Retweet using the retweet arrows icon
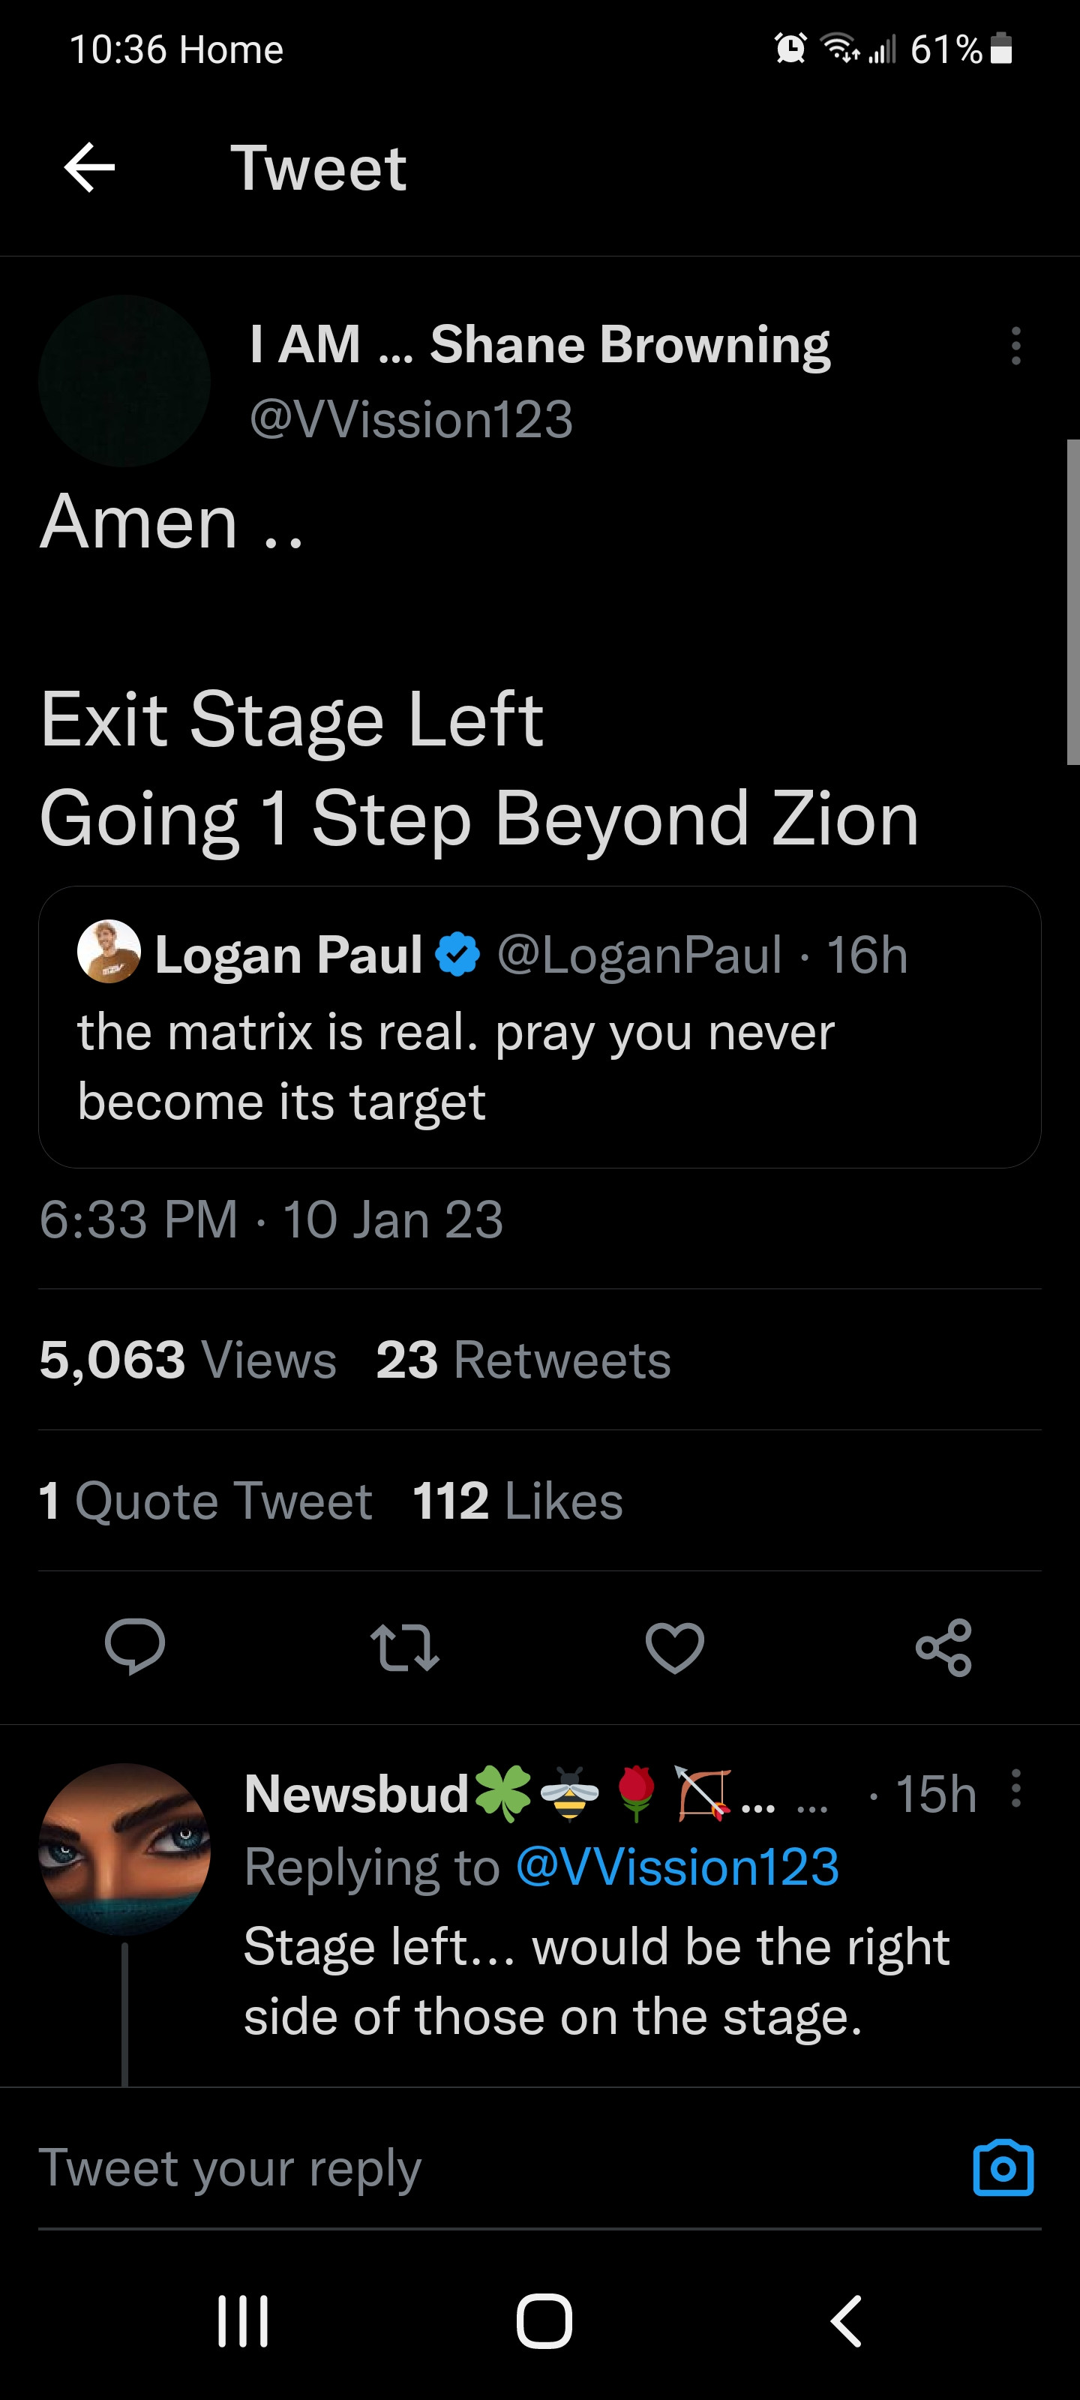This screenshot has height=2400, width=1080. coord(404,1647)
